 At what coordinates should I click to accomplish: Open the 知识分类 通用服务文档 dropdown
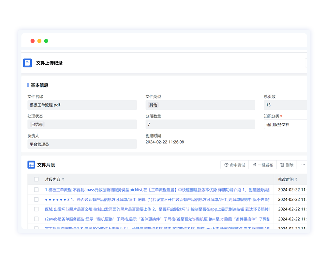point(285,125)
